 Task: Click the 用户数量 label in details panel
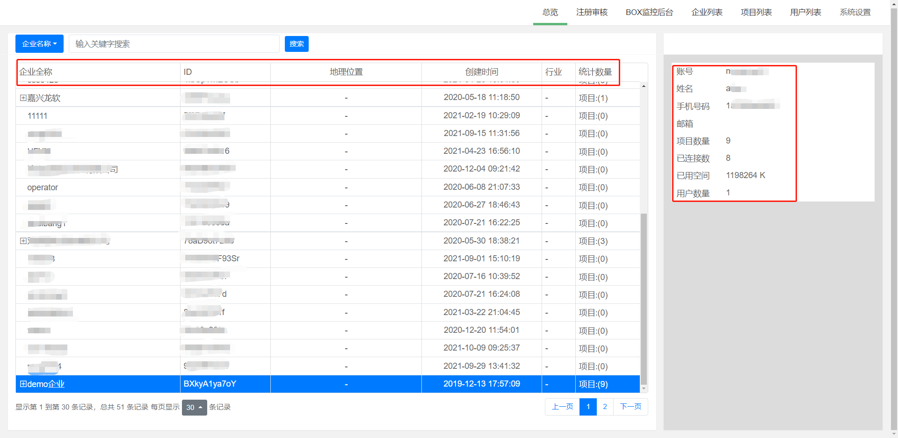pos(693,194)
